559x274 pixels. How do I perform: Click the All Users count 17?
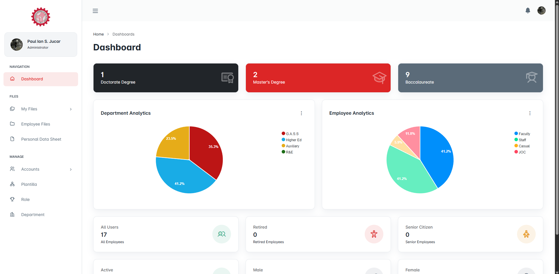(104, 235)
